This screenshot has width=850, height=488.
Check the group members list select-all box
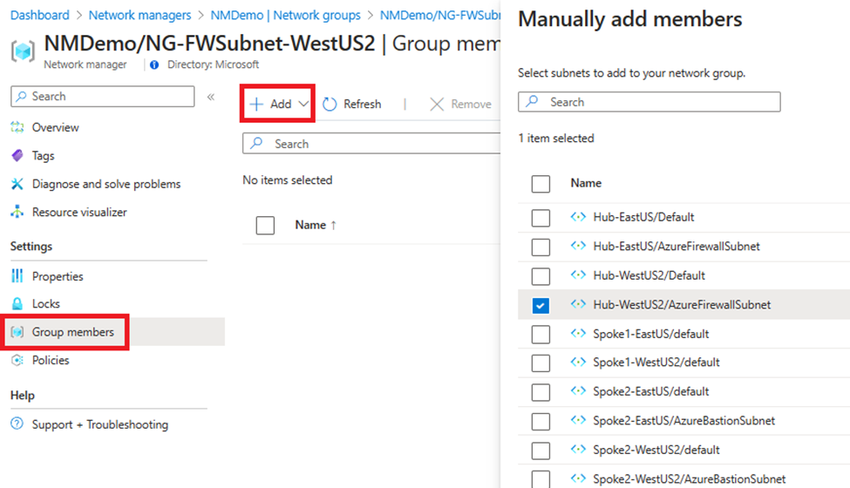coord(265,226)
